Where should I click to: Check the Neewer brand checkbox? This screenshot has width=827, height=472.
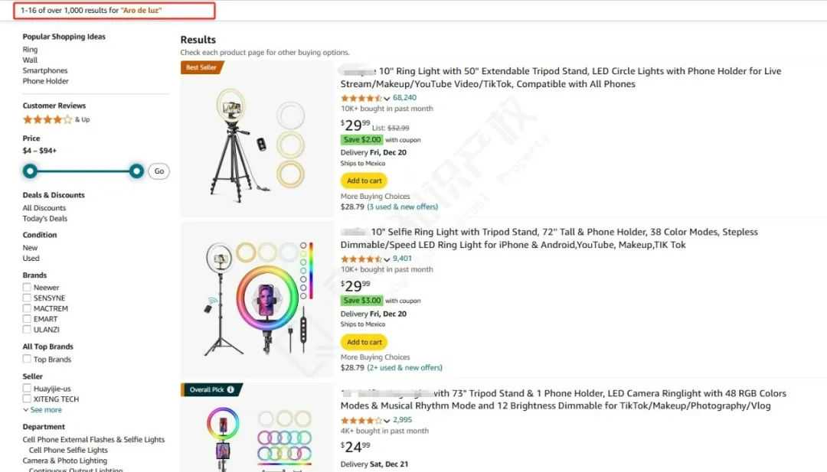27,288
